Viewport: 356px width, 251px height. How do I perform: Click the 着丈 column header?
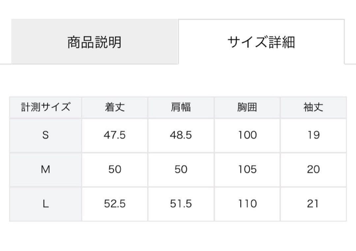[115, 107]
